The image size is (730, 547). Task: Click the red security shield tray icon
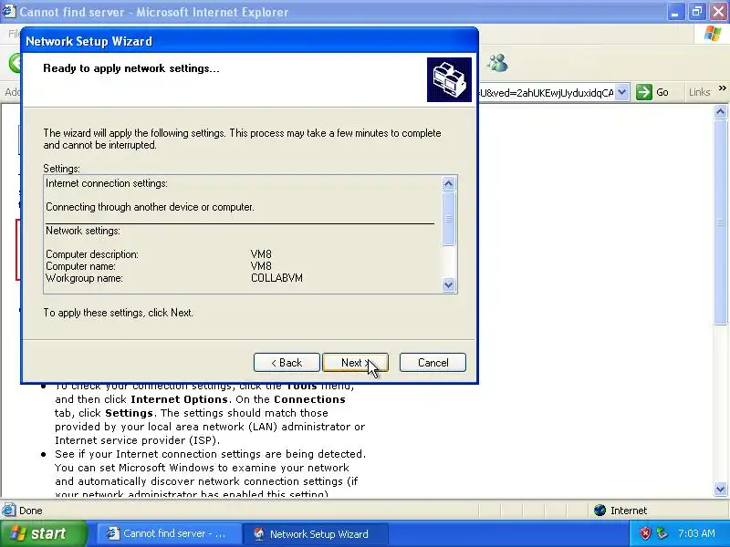pos(645,533)
